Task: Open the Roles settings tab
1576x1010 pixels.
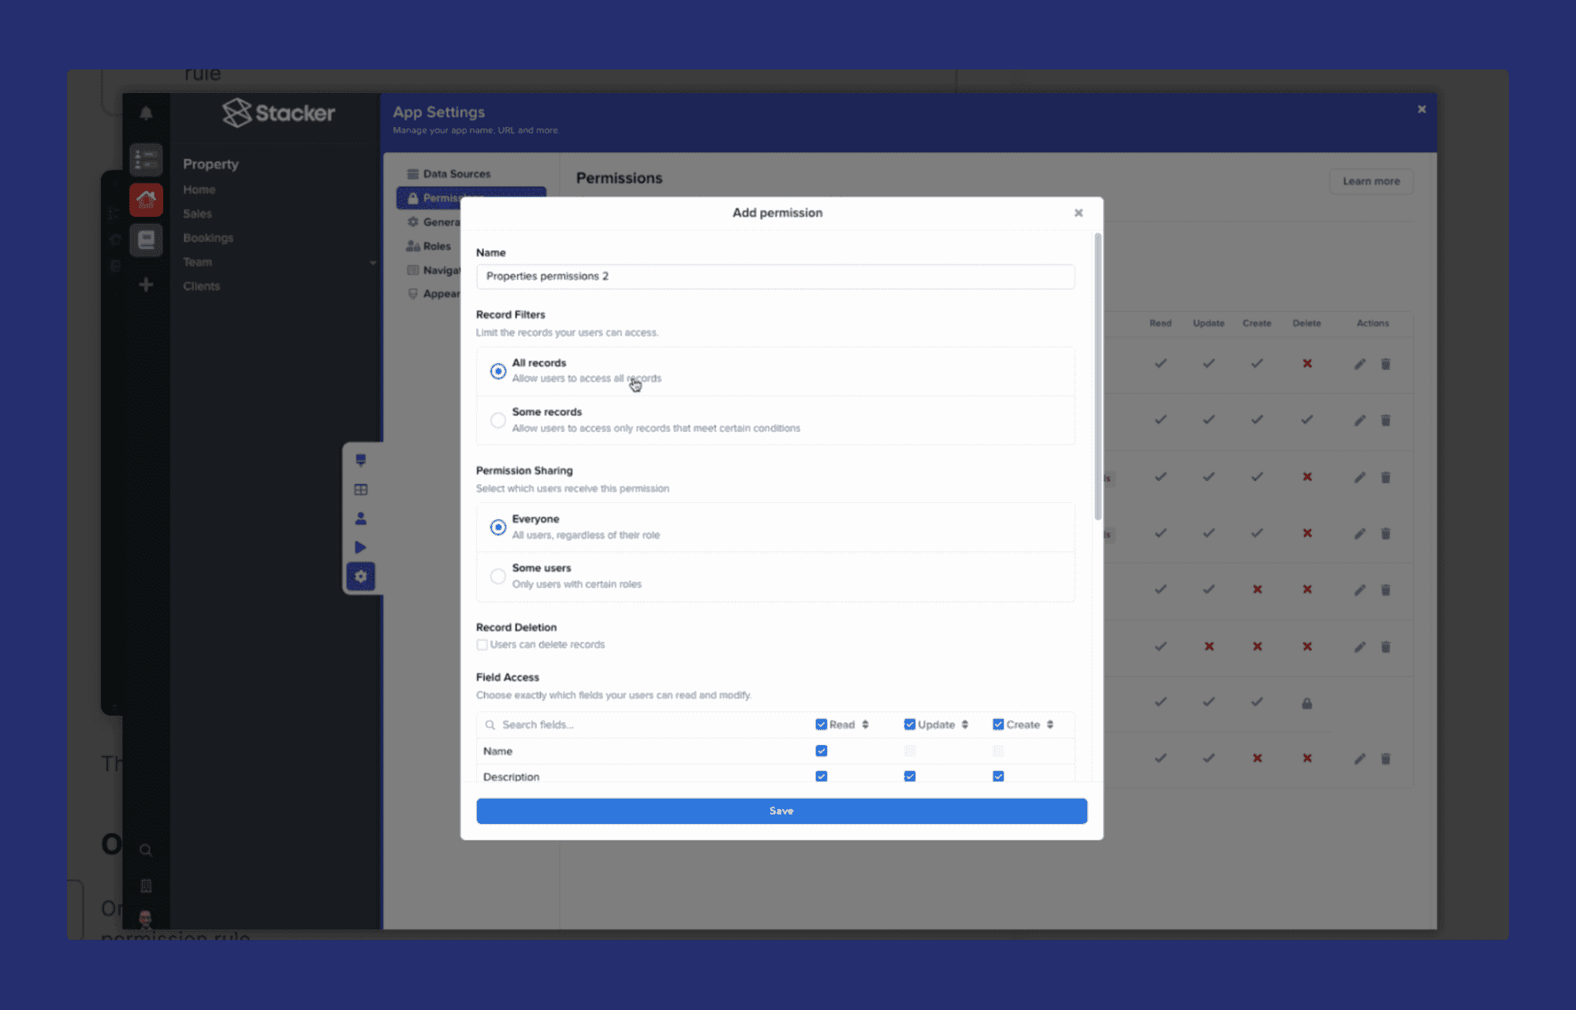Action: click(x=436, y=246)
